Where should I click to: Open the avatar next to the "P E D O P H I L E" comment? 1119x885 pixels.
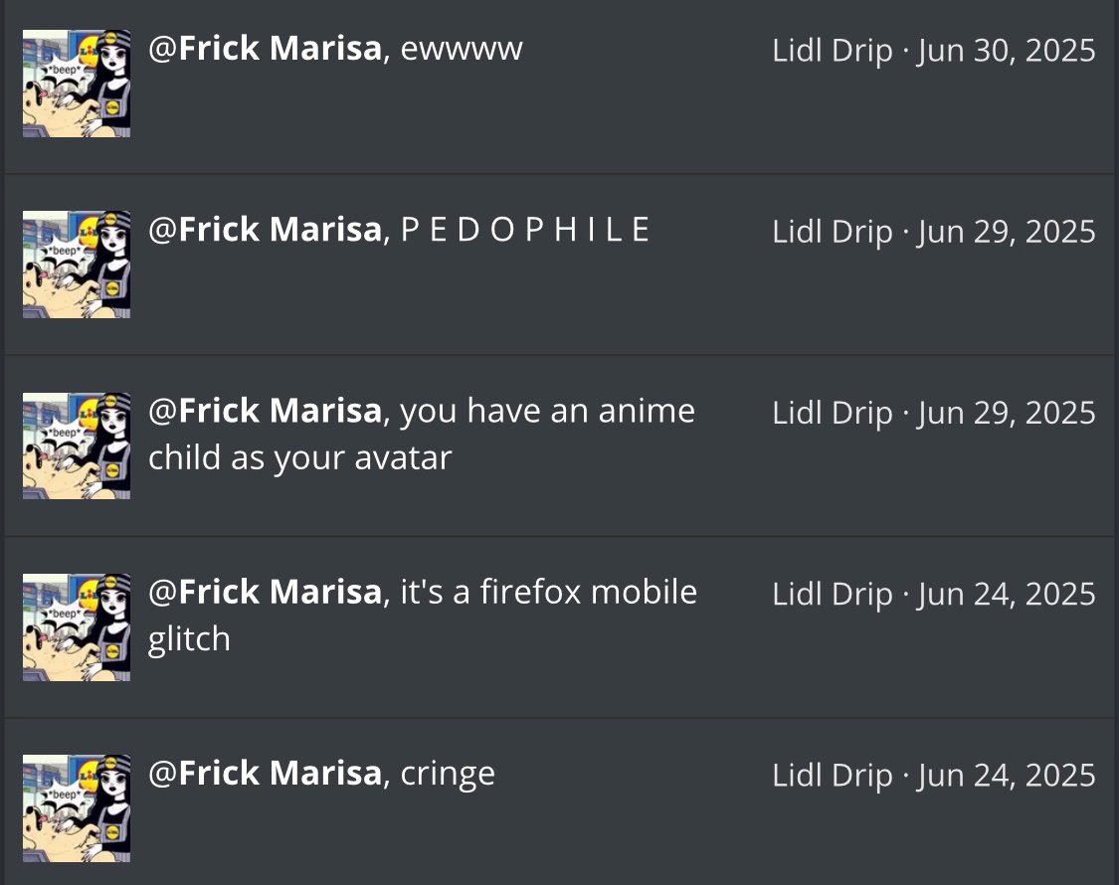(77, 265)
